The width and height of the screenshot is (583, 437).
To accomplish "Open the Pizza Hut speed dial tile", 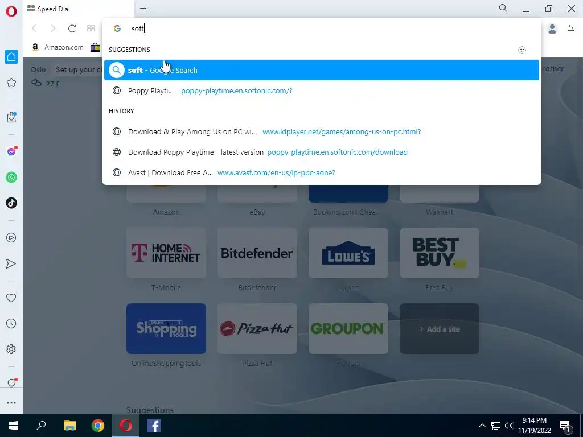I will click(257, 328).
